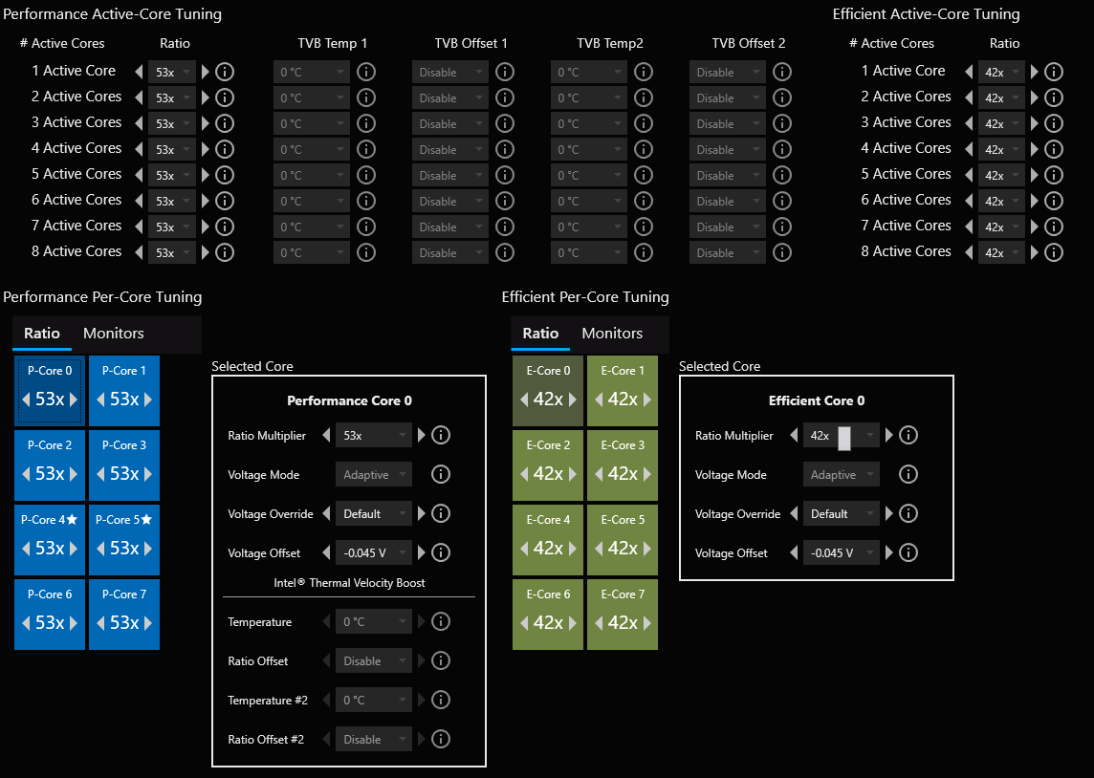1094x778 pixels.
Task: Switch to Performance Per-Core Monitors tab
Action: pyautogui.click(x=114, y=334)
